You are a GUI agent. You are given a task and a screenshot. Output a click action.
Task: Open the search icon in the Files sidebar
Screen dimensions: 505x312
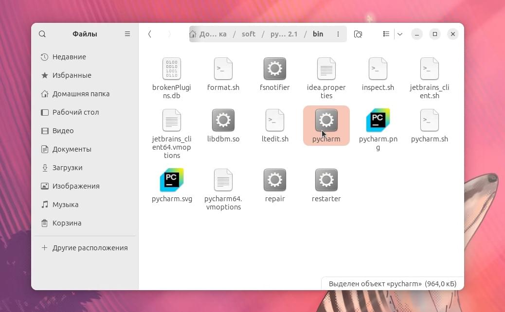[42, 34]
